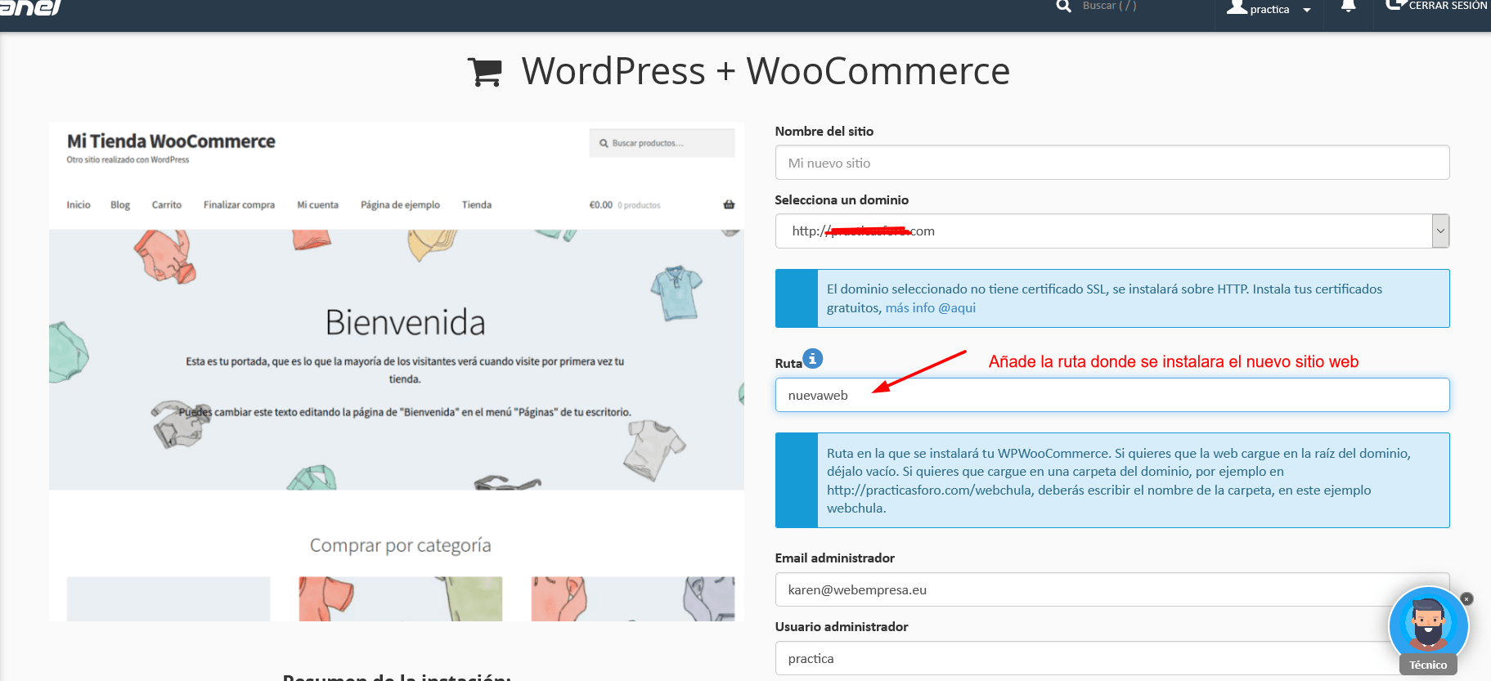Open the practica user dropdown arrow
This screenshot has height=681, width=1491.
coord(1307,11)
